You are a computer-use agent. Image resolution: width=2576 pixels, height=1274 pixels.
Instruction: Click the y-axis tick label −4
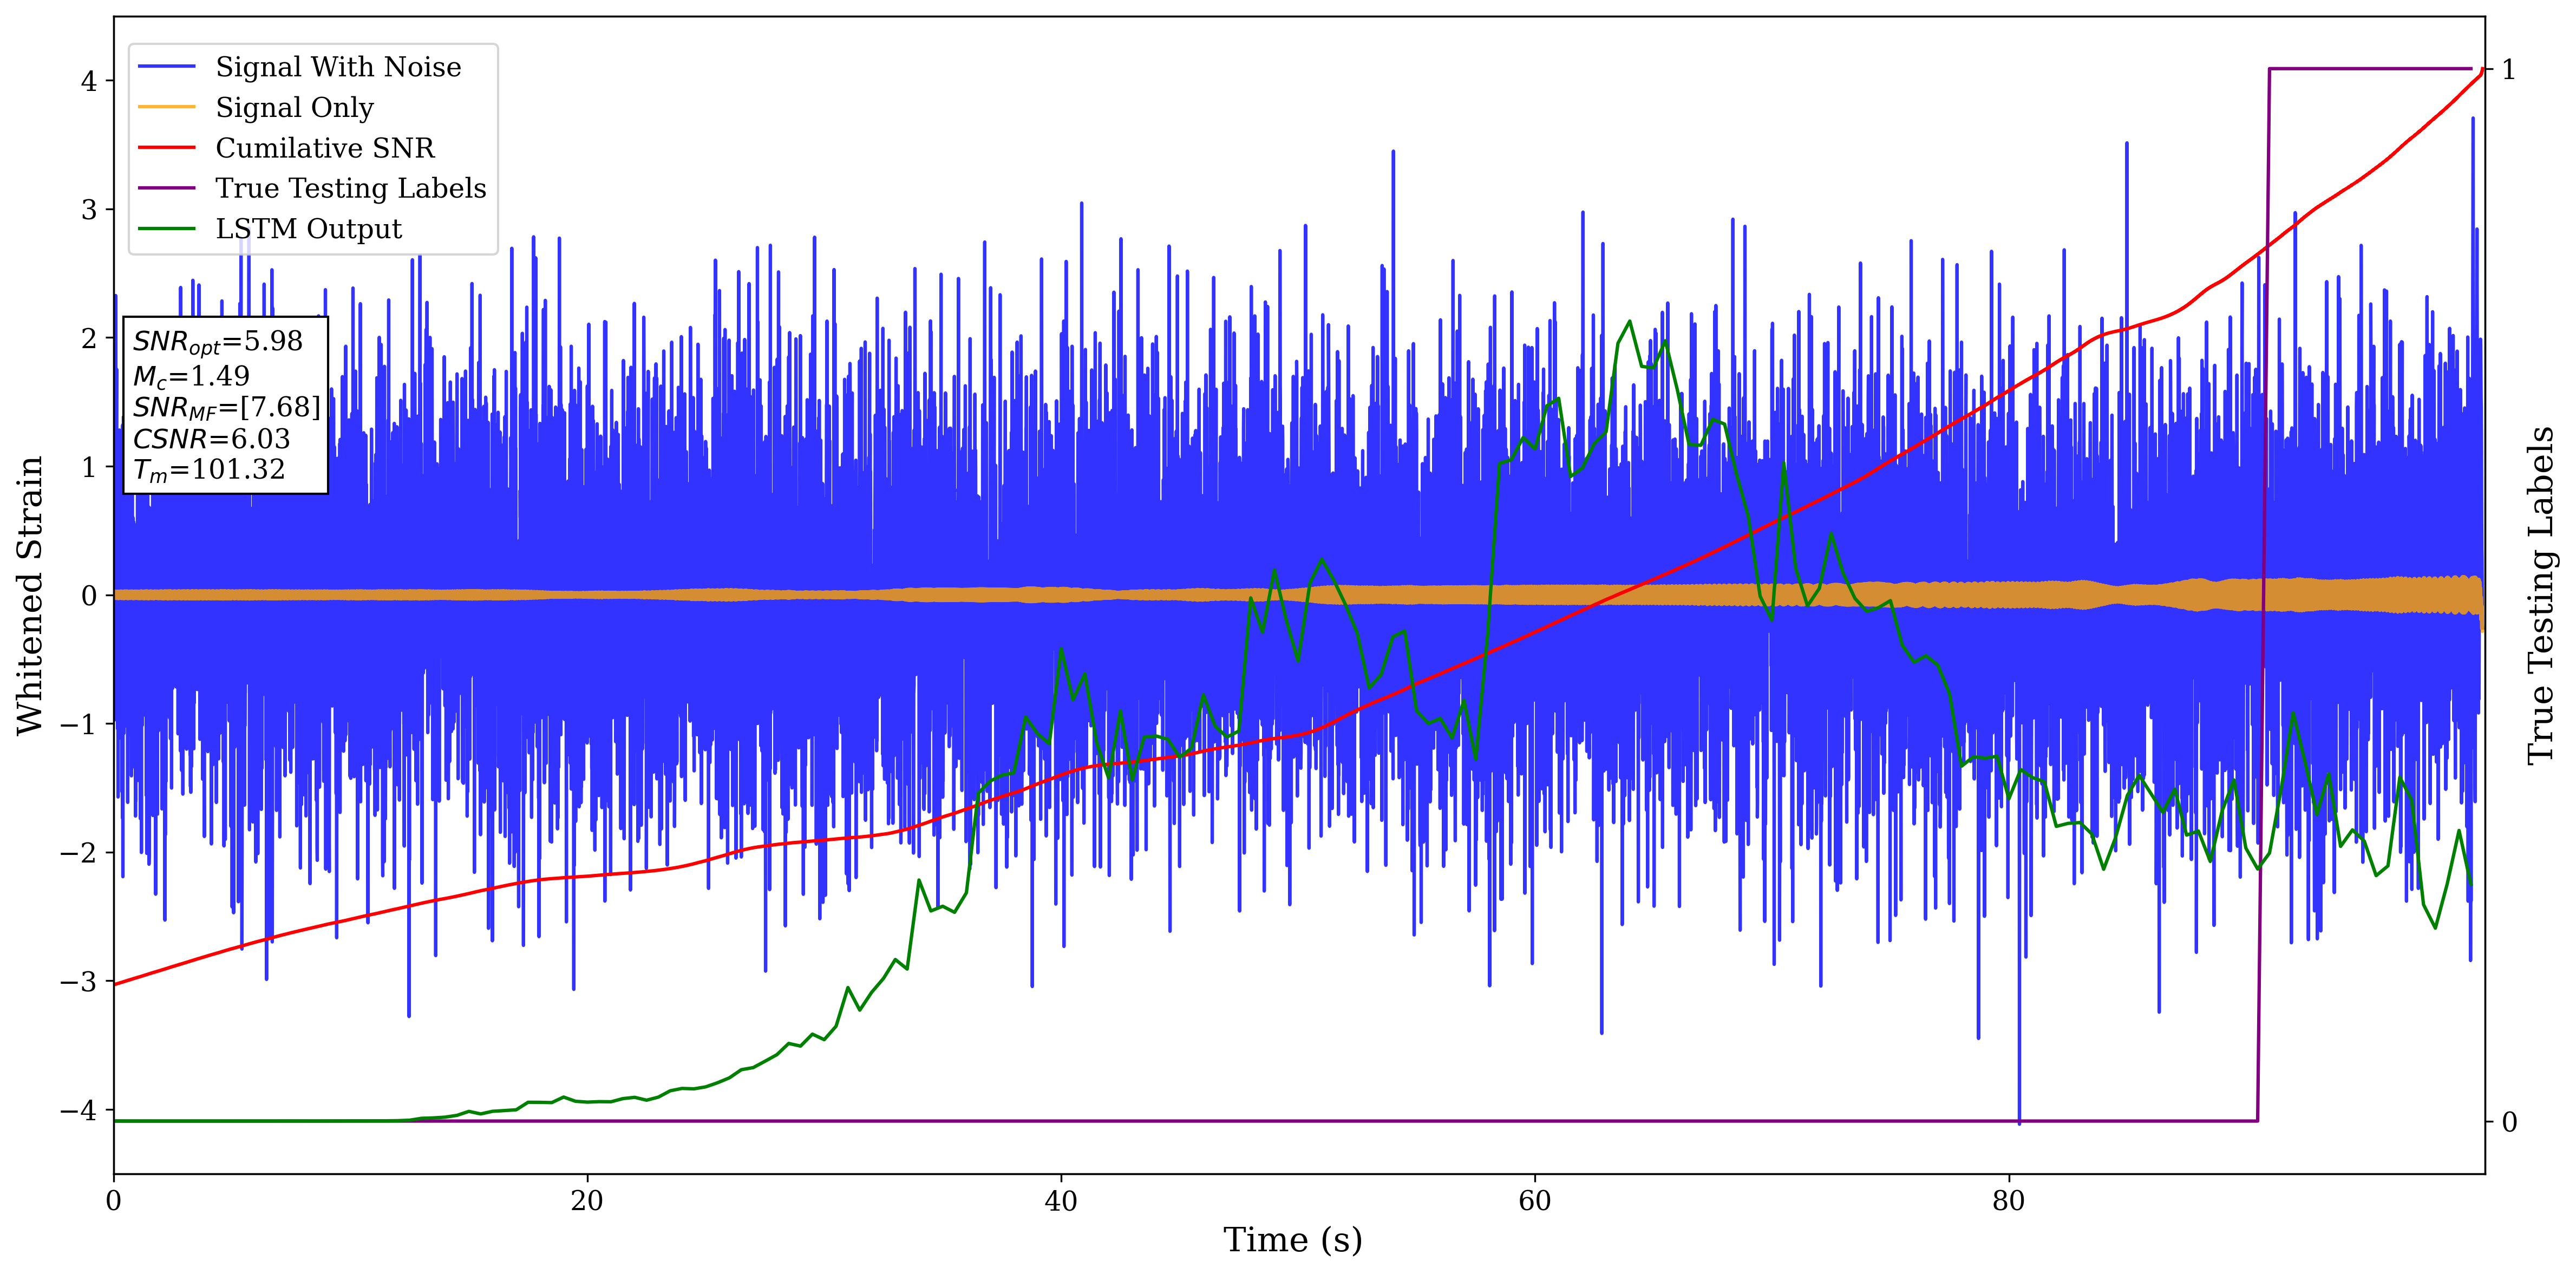tap(78, 1110)
